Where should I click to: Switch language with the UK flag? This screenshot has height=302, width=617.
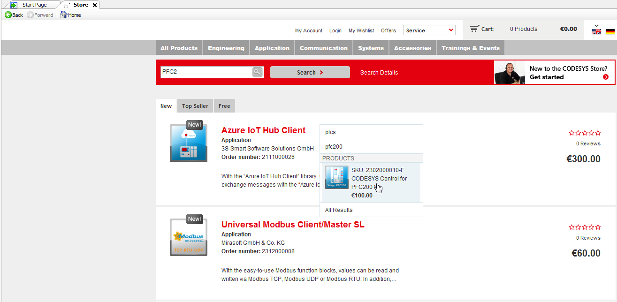tap(596, 32)
